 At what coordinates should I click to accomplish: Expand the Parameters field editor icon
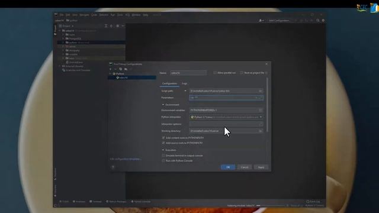261,98
